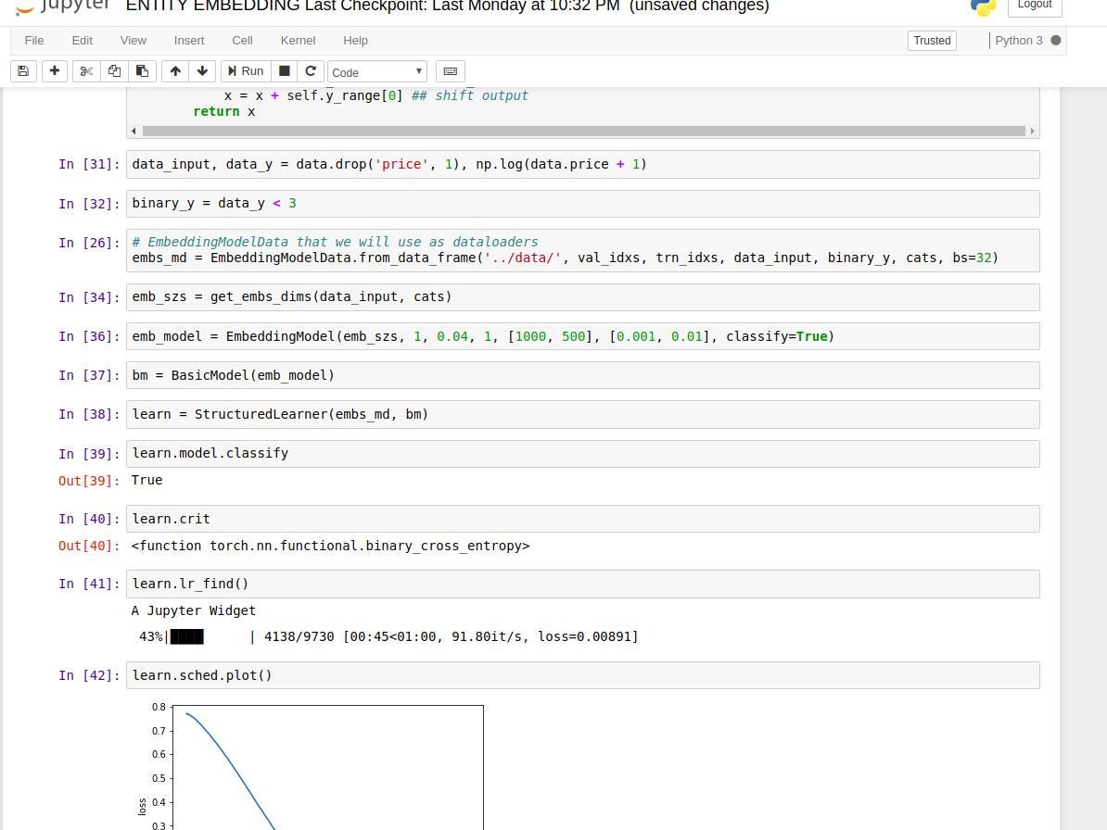Open the Insert menu
The width and height of the screenshot is (1107, 830).
tap(189, 41)
